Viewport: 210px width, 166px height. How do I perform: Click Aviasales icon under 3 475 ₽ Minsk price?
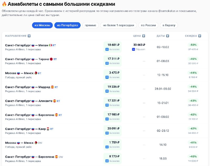(x=107, y=77)
